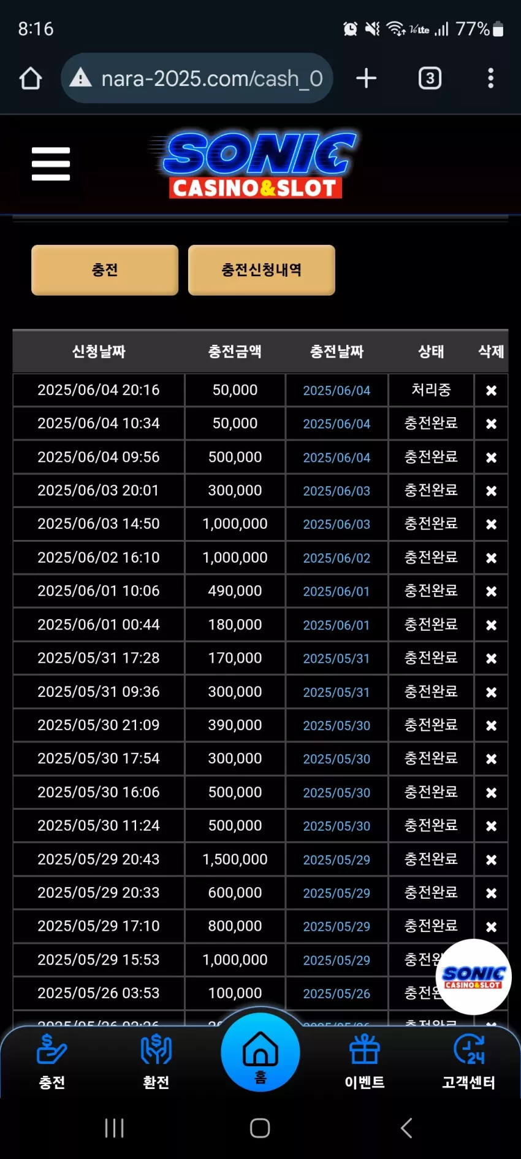
Task: Delete the 2025/05/29 20:43 1,500,000 entry
Action: coord(491,860)
